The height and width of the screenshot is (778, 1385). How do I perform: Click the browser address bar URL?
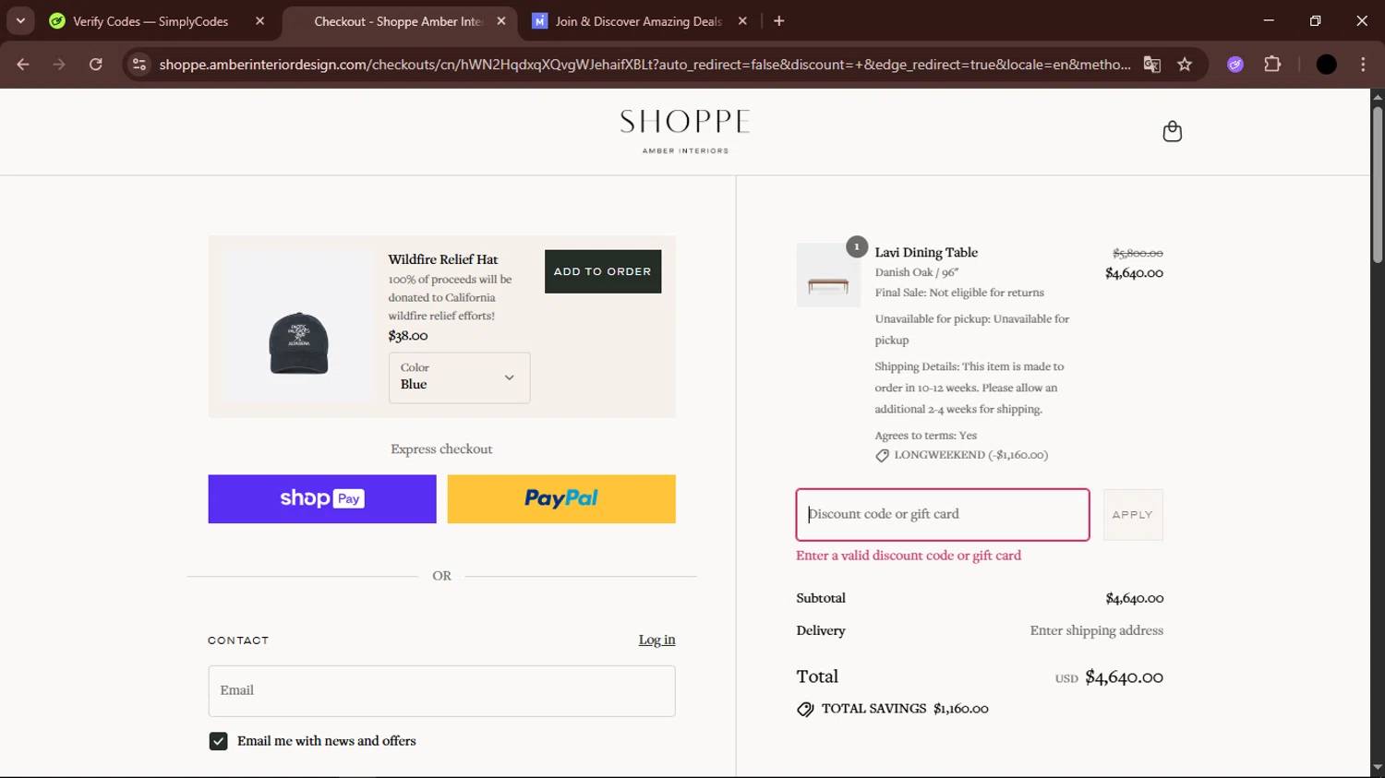[x=644, y=65]
